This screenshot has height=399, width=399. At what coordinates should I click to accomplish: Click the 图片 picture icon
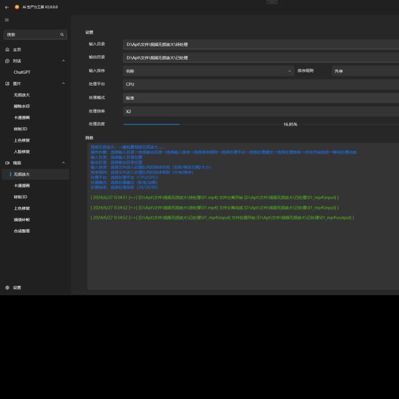click(x=7, y=84)
